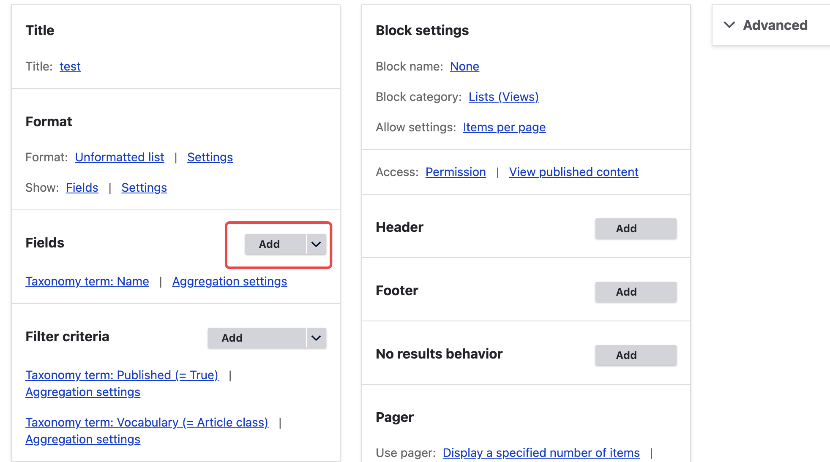Click View published content access link
The image size is (830, 462).
573,172
